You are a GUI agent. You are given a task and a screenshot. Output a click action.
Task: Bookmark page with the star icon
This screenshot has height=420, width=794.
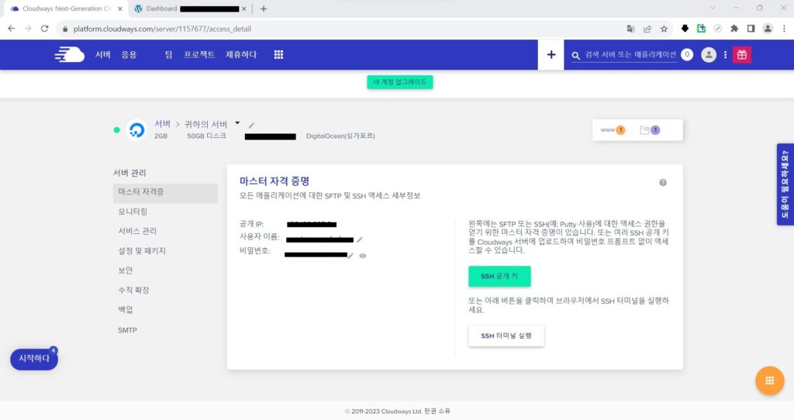pyautogui.click(x=664, y=29)
